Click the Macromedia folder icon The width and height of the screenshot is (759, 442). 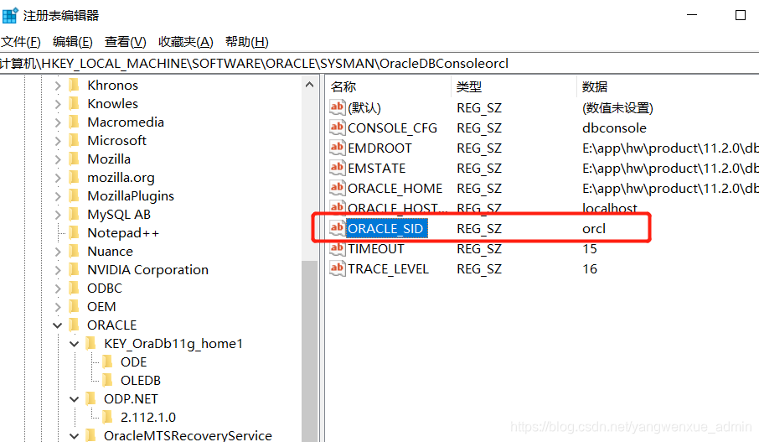click(74, 122)
